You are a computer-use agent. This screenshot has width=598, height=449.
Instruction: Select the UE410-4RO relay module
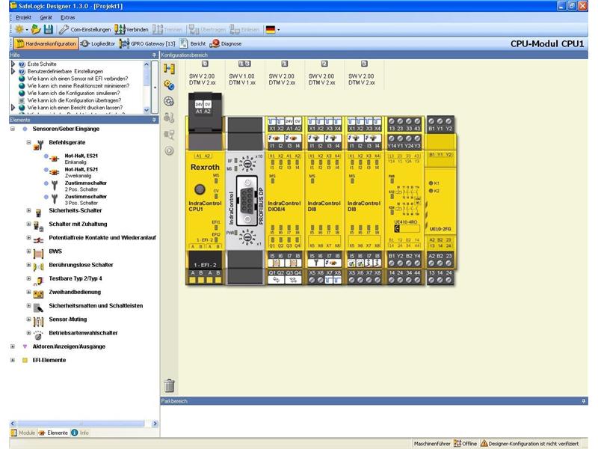tap(404, 201)
